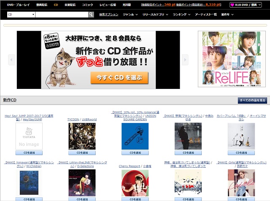Click the Girls album cover
270x201 pixels.
241,183
